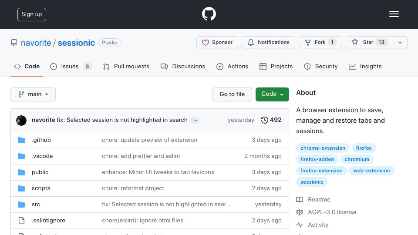Viewport: 418px width, 235px height.
Task: Open the .vscode folder
Action: (x=42, y=156)
